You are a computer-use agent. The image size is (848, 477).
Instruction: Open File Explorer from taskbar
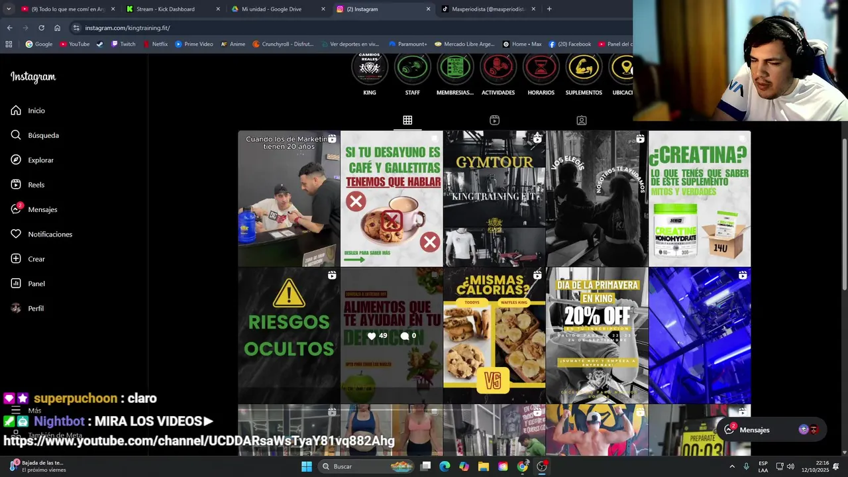484,466
